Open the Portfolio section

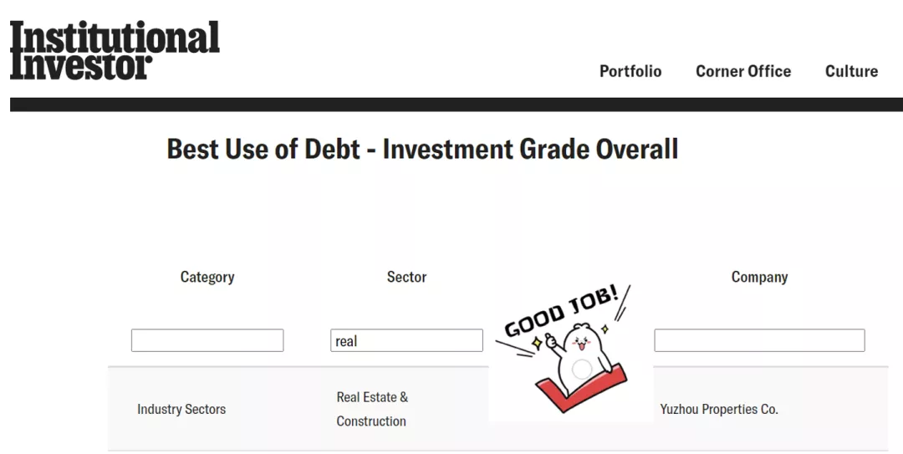coord(630,72)
